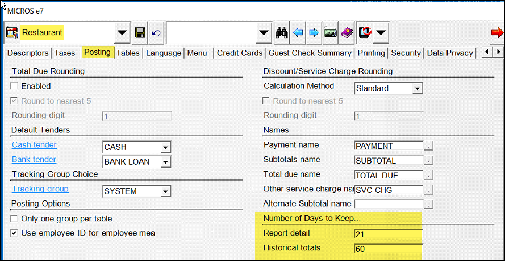Open the Credit Cards tab
This screenshot has width=505, height=261.
[240, 53]
